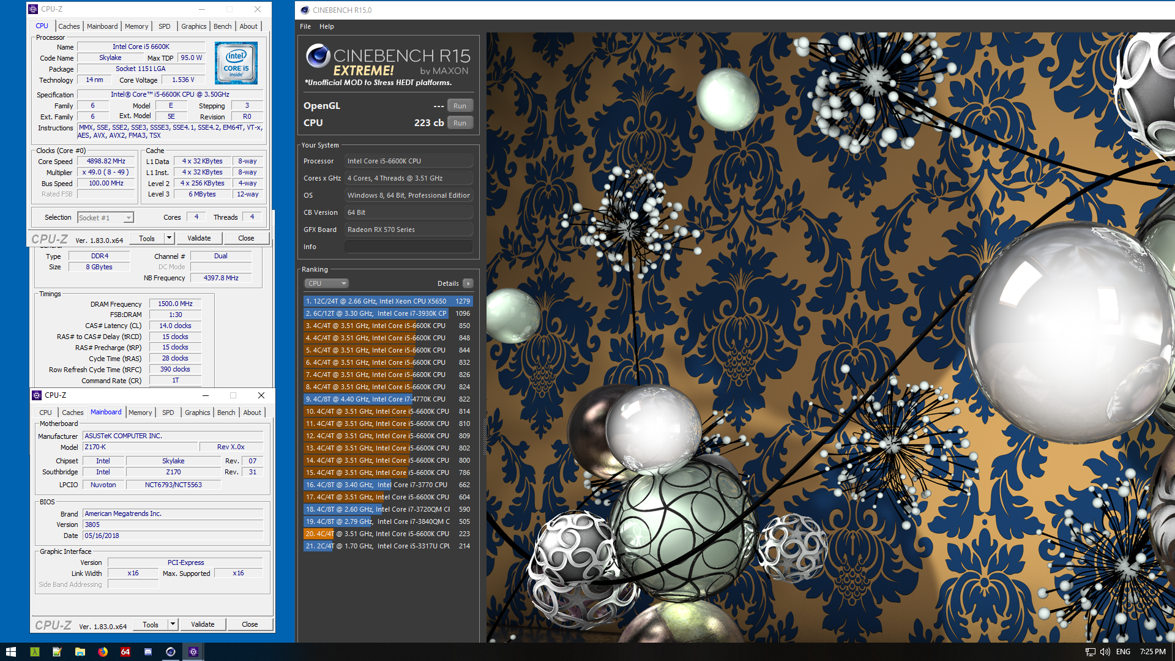Open File Explorer from the taskbar
This screenshot has width=1175, height=661.
[x=80, y=652]
